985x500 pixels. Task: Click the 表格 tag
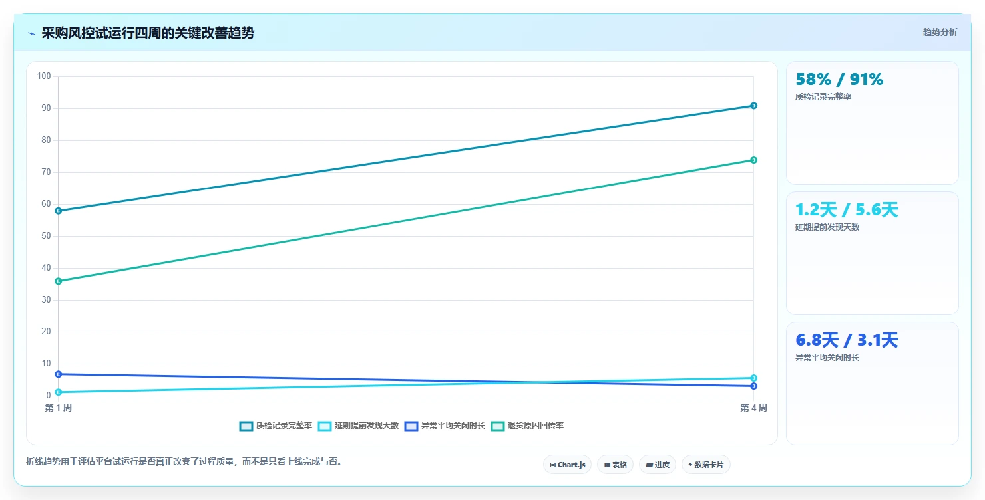(615, 465)
